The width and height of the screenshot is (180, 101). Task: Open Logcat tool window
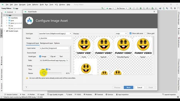41,95
